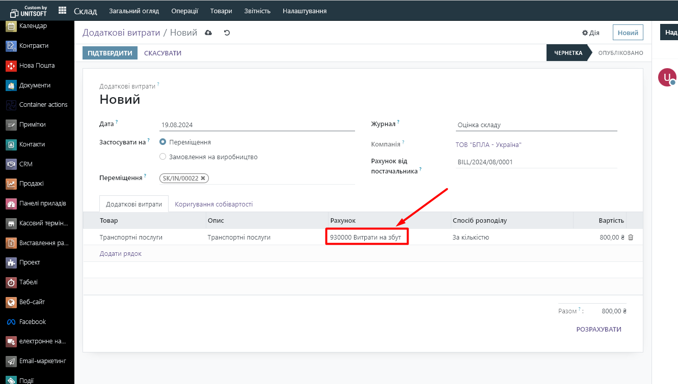Select the Переміщення radio option

(163, 142)
